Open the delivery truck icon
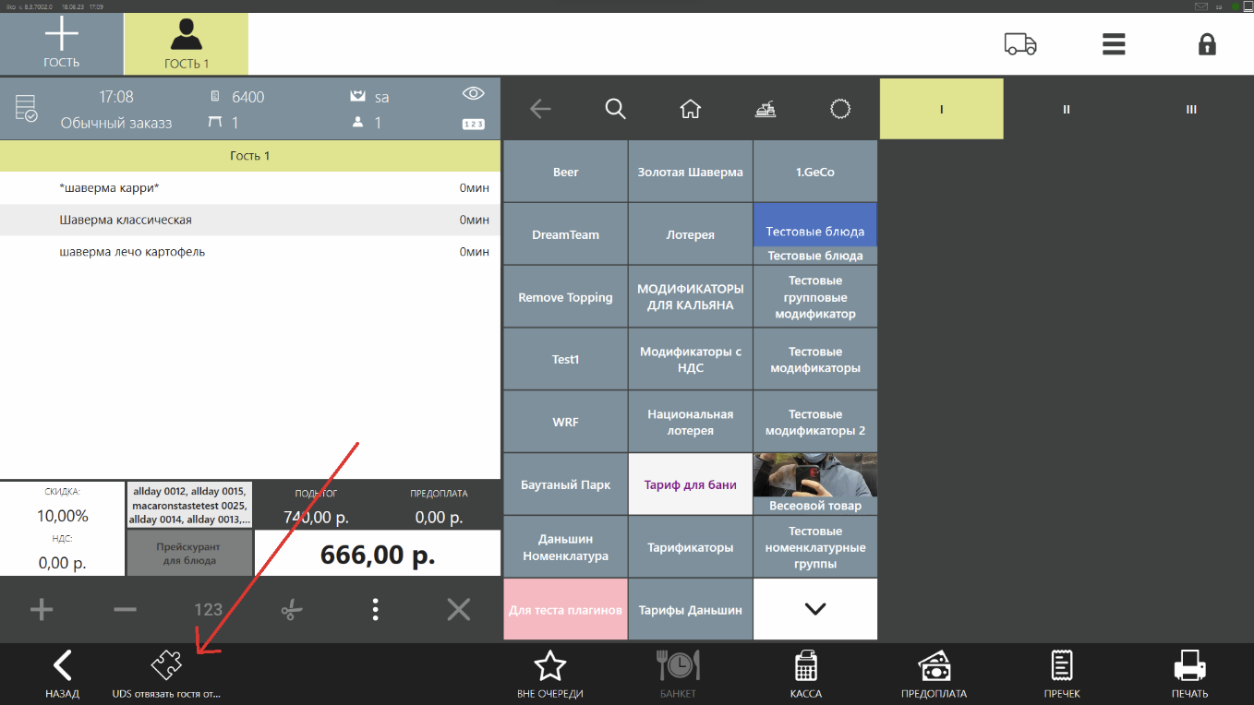This screenshot has height=705, width=1254. click(x=1020, y=44)
